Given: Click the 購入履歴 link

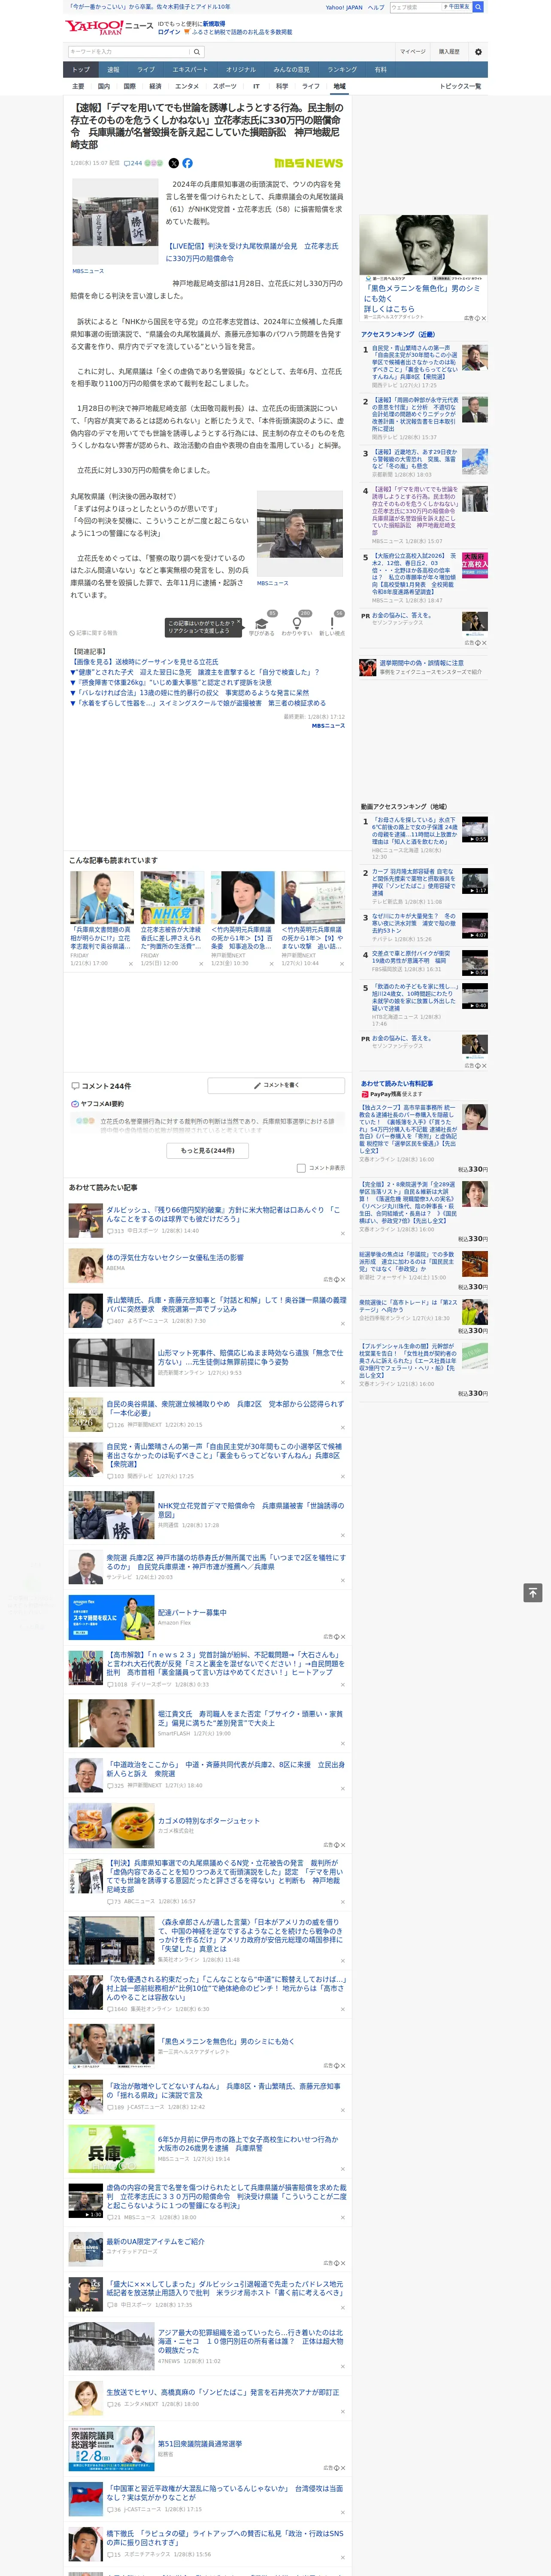Looking at the screenshot, I should coord(449,52).
